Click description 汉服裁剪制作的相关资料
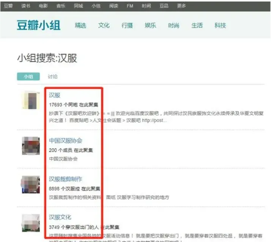The height and width of the screenshot is (242, 271). 109,197
